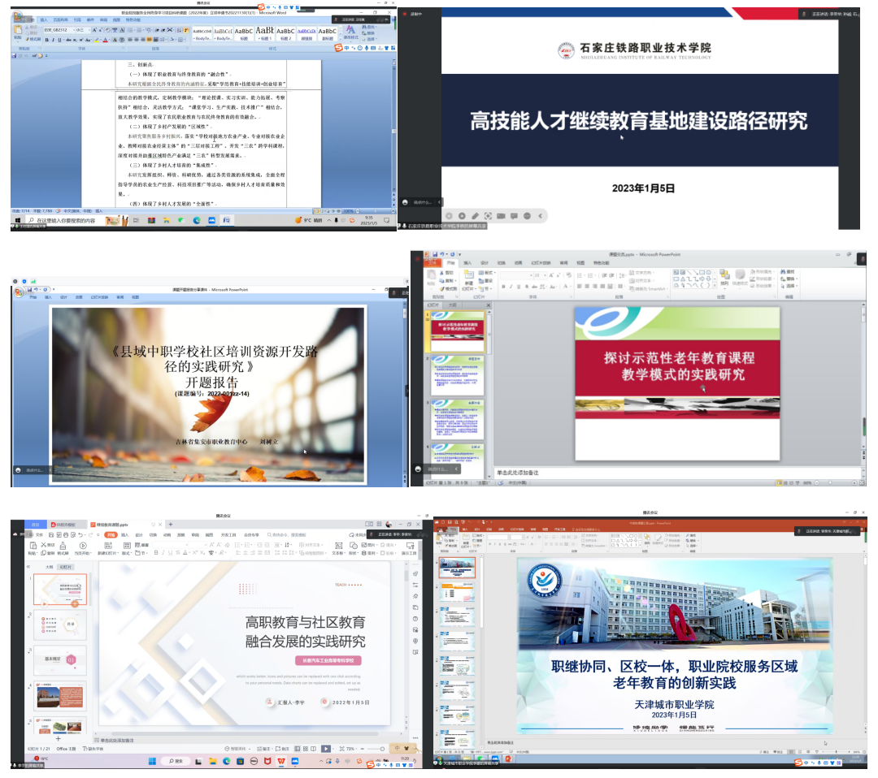Click the taskbar search box in Word screenshot
878x778 pixels.
pyautogui.click(x=65, y=220)
